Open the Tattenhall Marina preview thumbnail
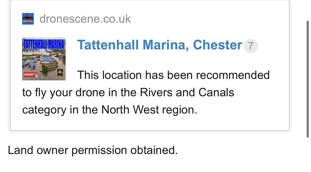 tap(44, 59)
